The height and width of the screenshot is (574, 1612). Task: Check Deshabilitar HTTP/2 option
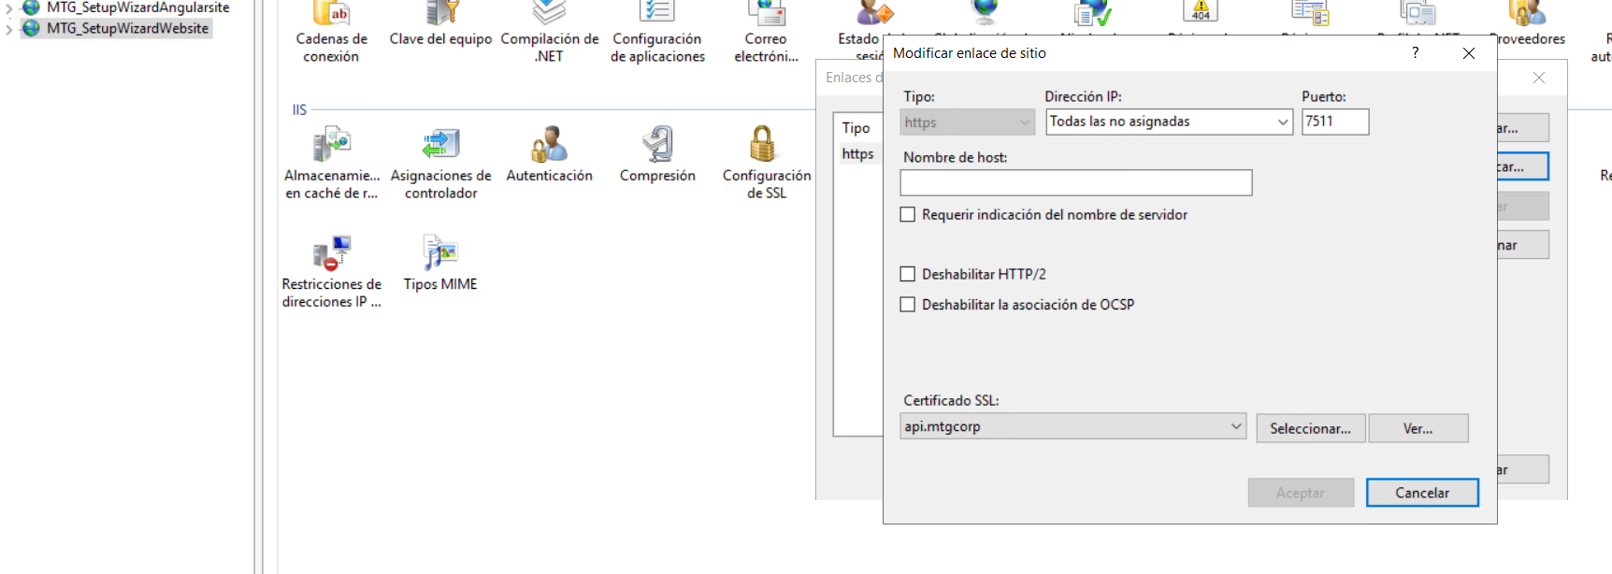click(x=907, y=274)
